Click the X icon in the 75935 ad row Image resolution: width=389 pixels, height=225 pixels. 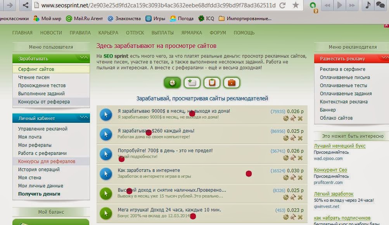pos(300,119)
